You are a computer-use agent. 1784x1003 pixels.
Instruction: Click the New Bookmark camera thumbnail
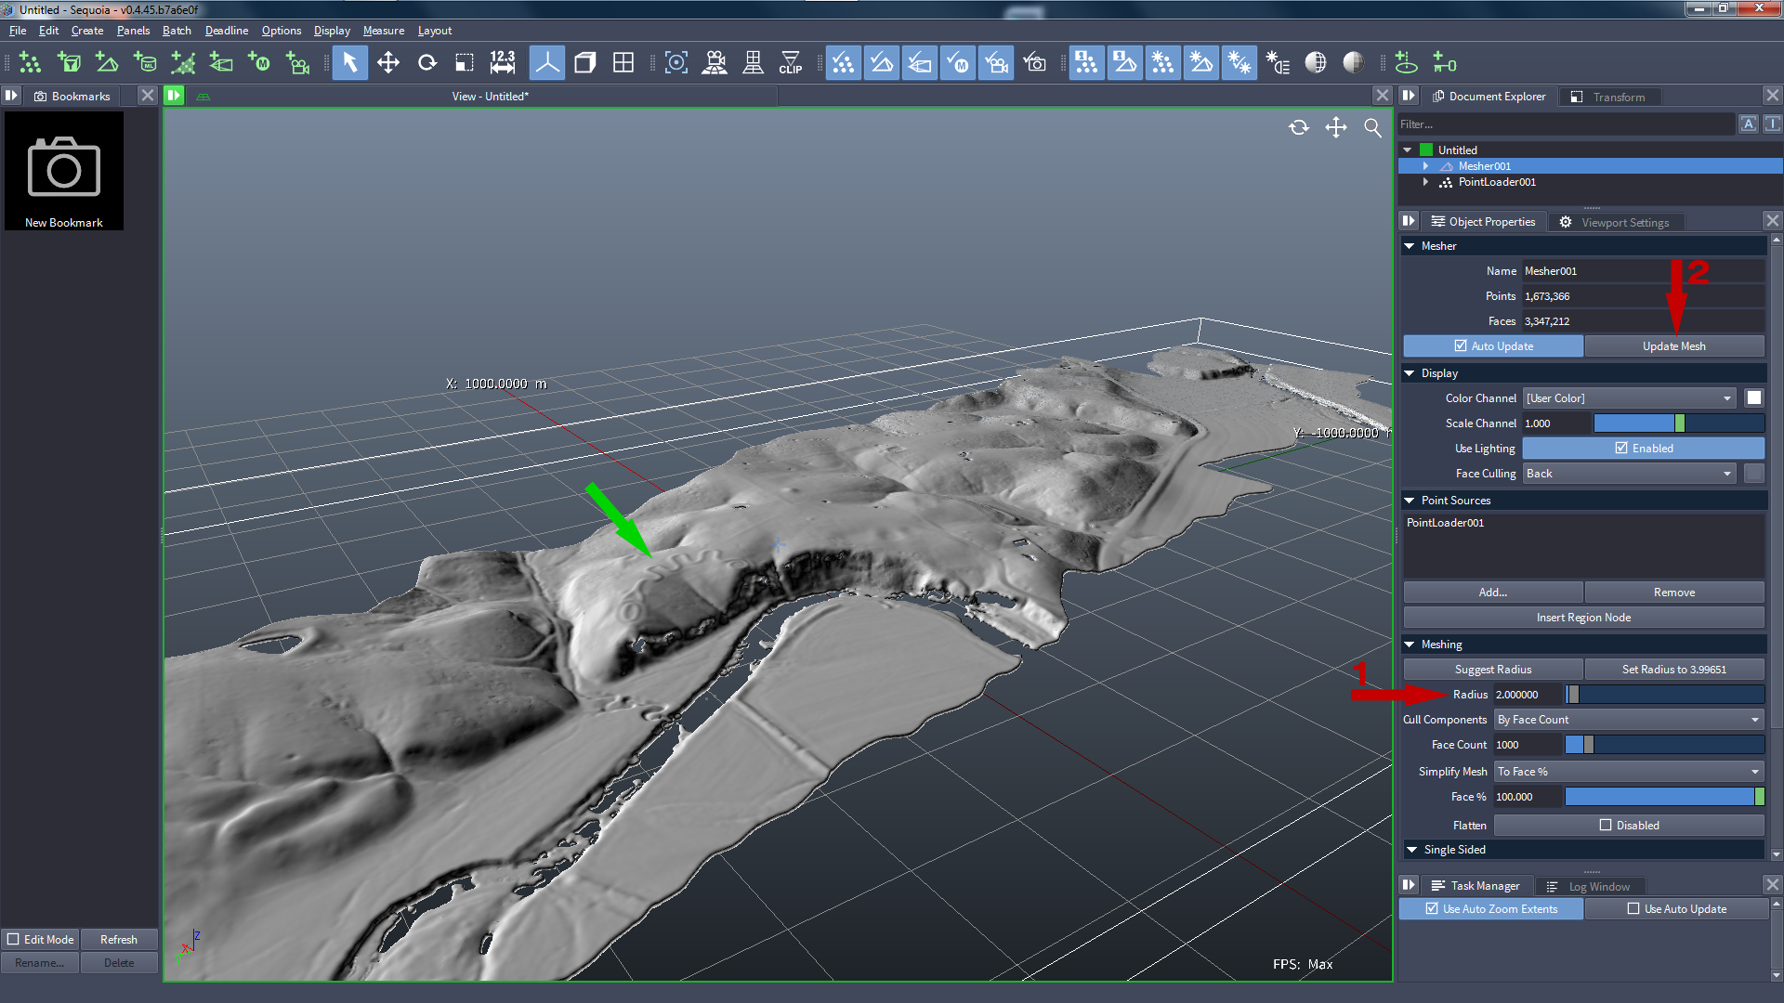tap(64, 171)
